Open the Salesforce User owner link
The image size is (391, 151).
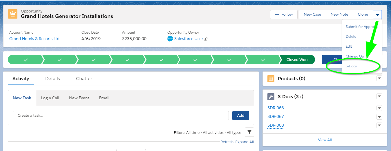[x=189, y=39]
